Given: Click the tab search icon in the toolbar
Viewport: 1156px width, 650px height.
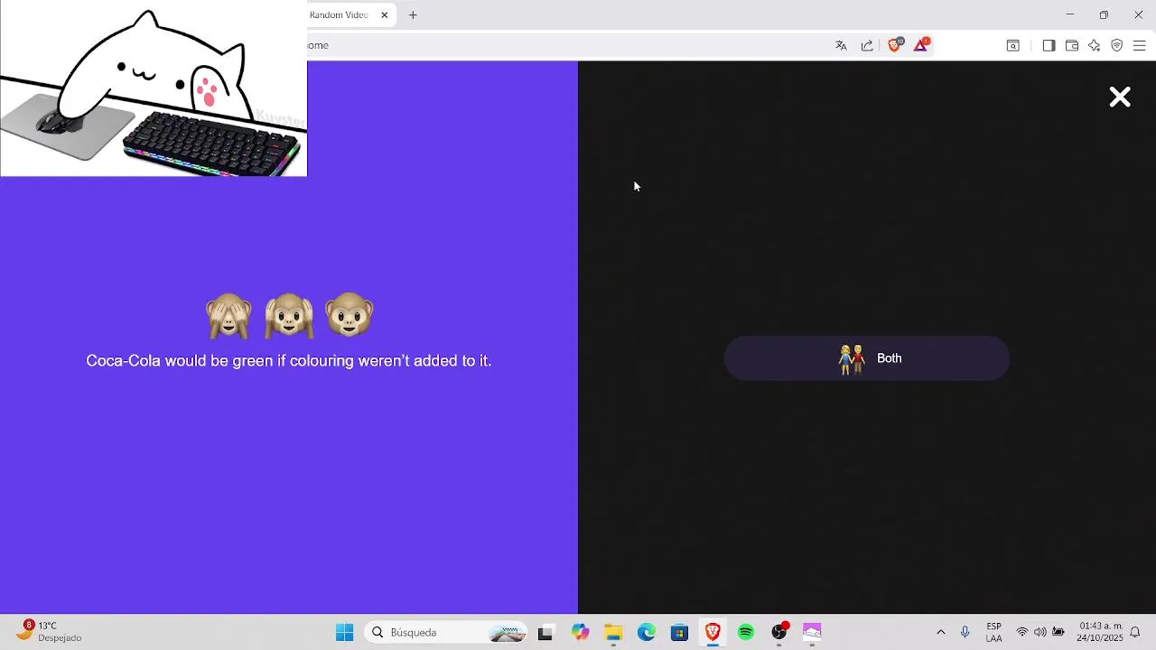Looking at the screenshot, I should 1013,45.
